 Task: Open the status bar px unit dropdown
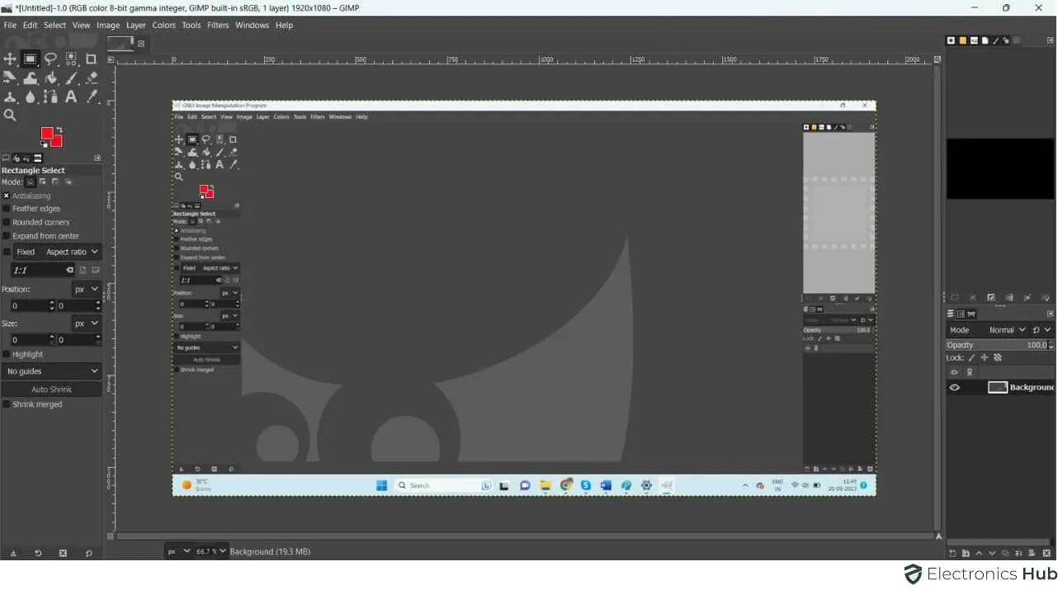point(178,551)
